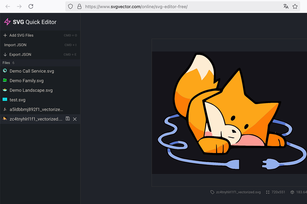The width and height of the screenshot is (307, 204).
Task: Click the files count number 6
Action: pyautogui.click(x=13, y=63)
